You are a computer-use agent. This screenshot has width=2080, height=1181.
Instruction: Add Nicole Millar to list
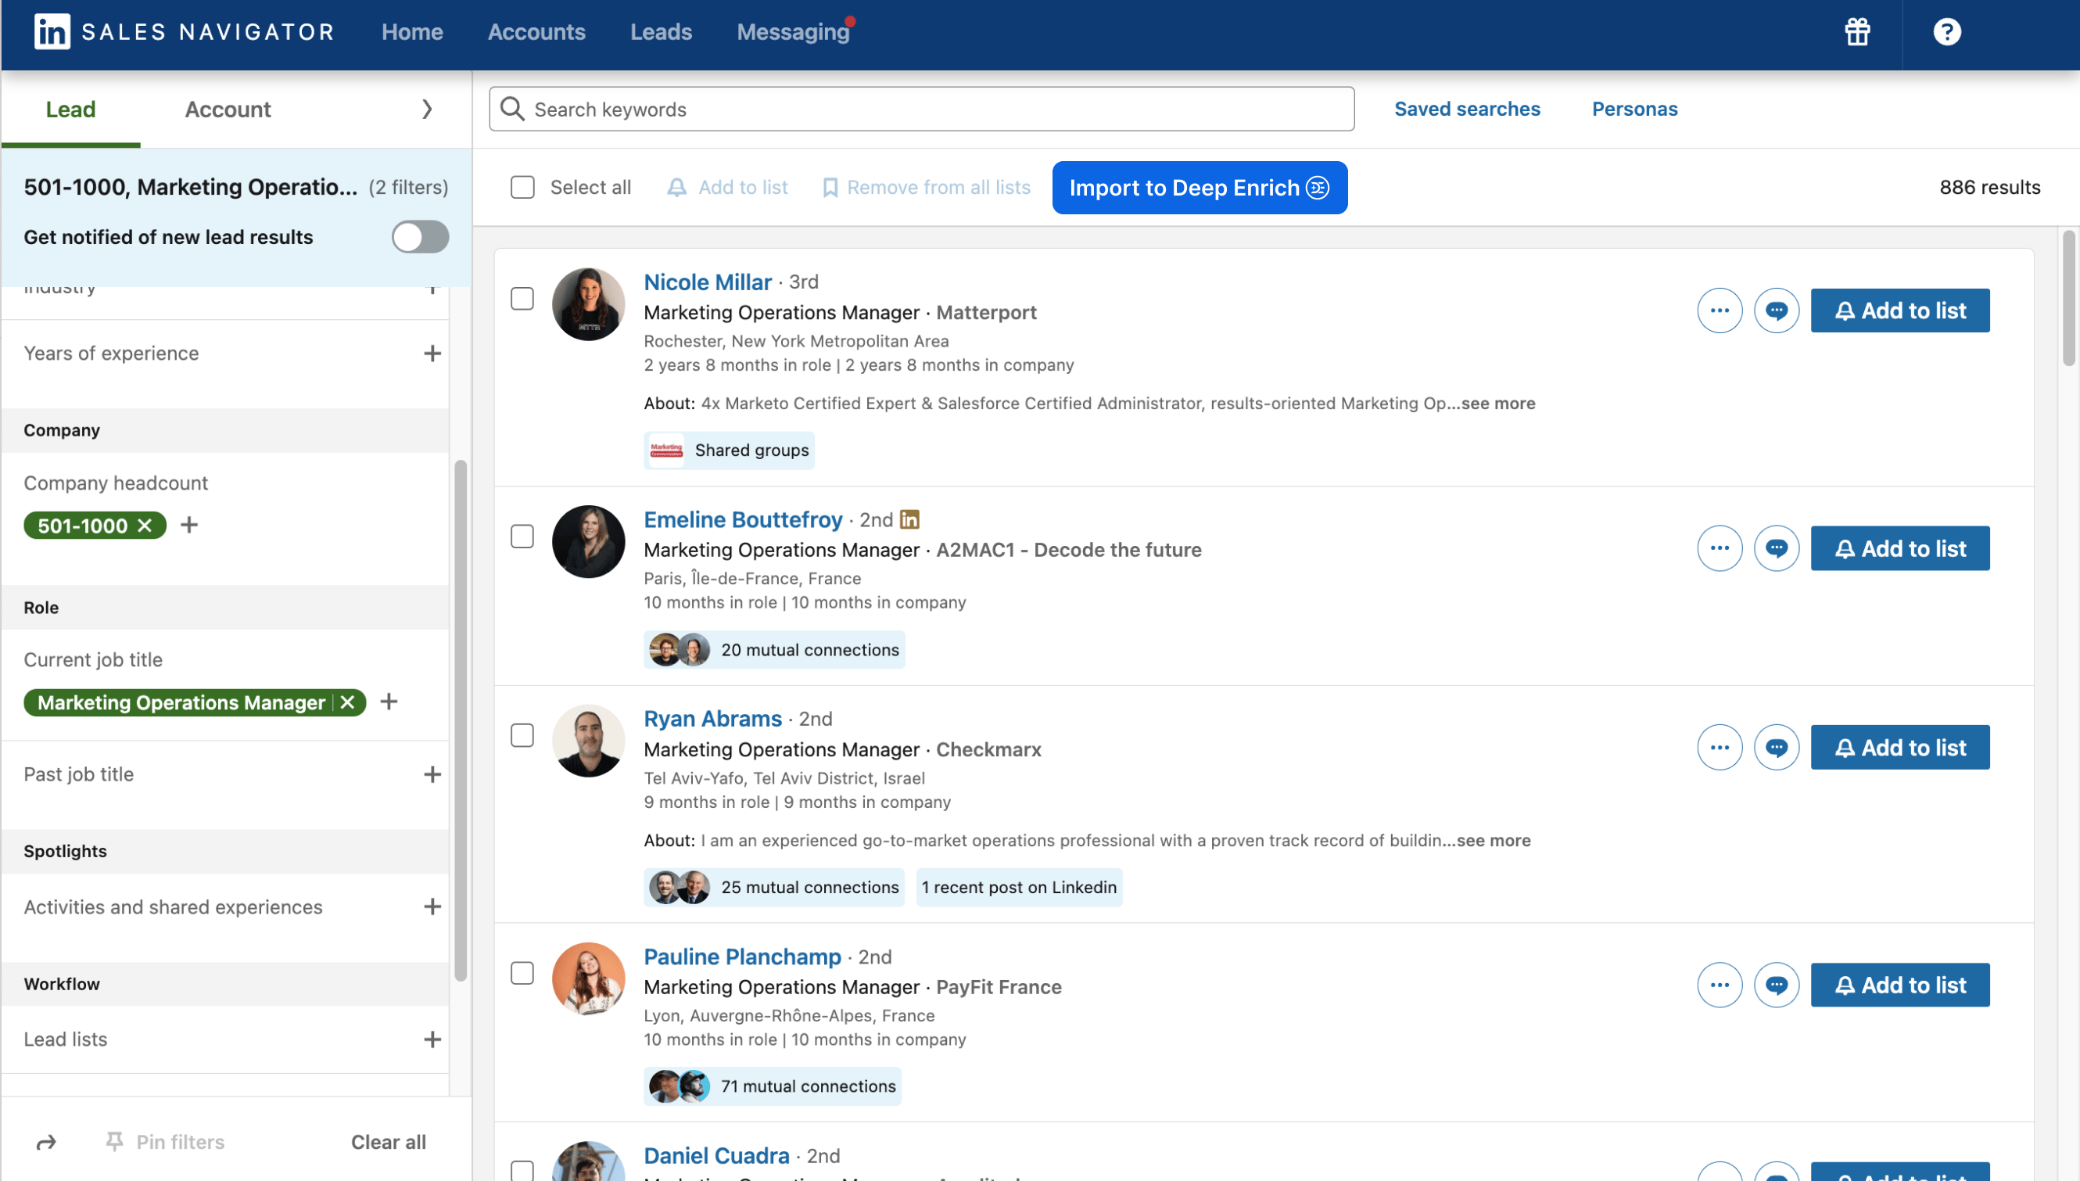(1899, 311)
